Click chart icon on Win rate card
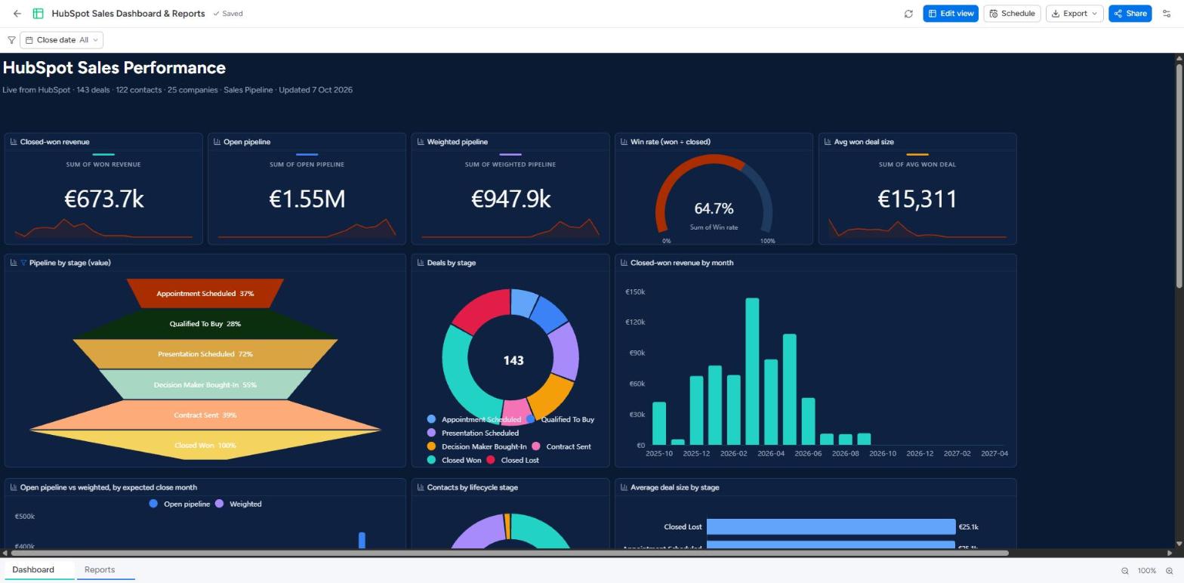 624,142
